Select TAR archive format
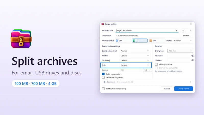204x115 pixels. 157,41
